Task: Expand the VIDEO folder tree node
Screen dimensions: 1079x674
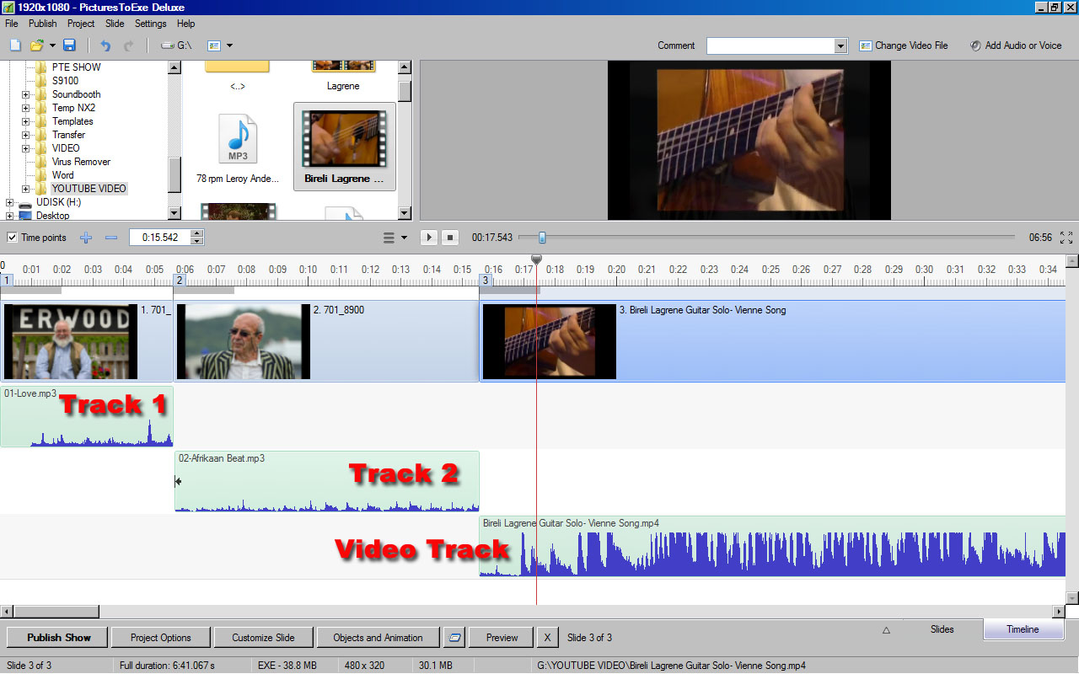Action: pyautogui.click(x=25, y=148)
